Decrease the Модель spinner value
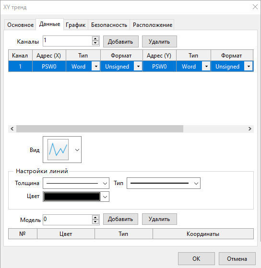Screen dimensions: 261x268 95,222
